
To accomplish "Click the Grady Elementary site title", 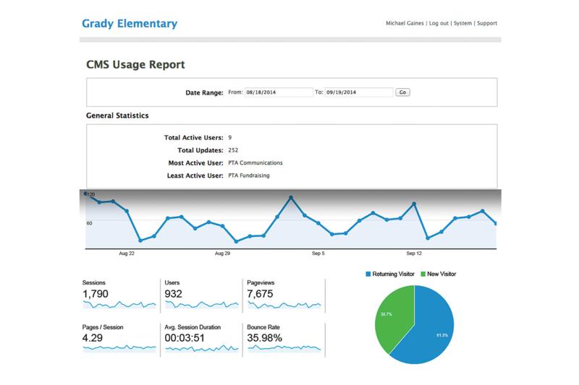I will [x=130, y=24].
